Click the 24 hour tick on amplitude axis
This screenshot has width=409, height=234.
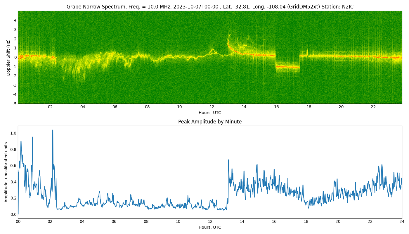402,221
